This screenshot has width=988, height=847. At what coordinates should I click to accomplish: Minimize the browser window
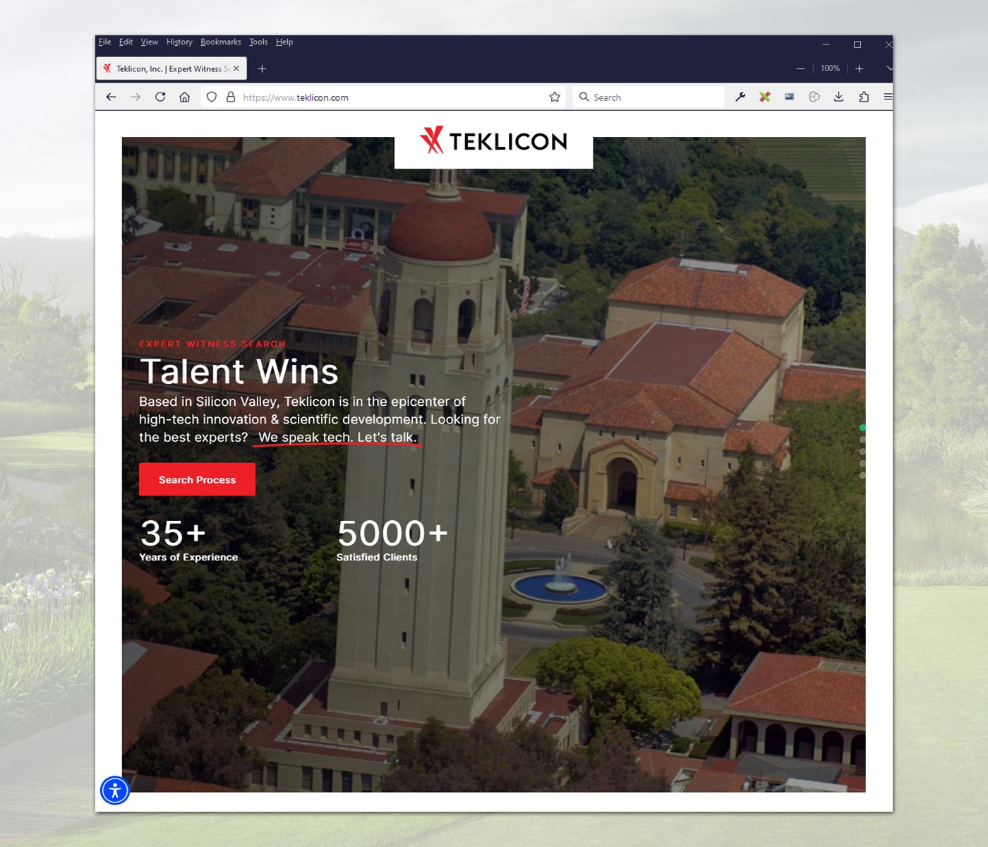(826, 44)
